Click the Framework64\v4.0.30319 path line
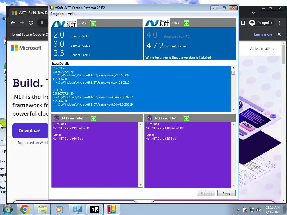 click(94, 104)
